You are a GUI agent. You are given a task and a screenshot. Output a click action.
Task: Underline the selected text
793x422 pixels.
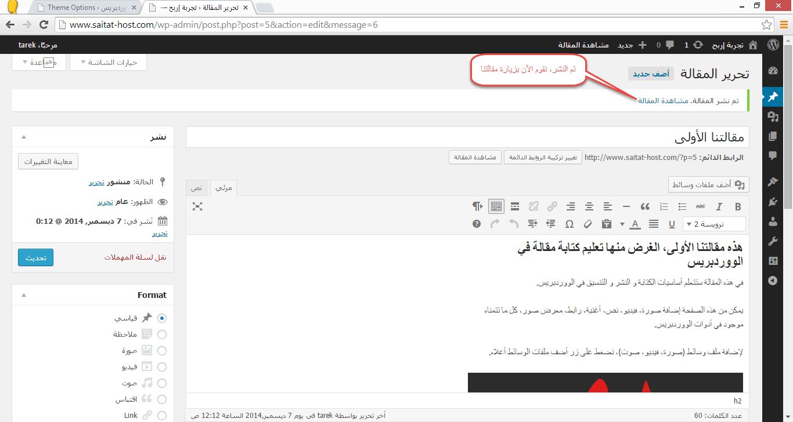pyautogui.click(x=672, y=224)
